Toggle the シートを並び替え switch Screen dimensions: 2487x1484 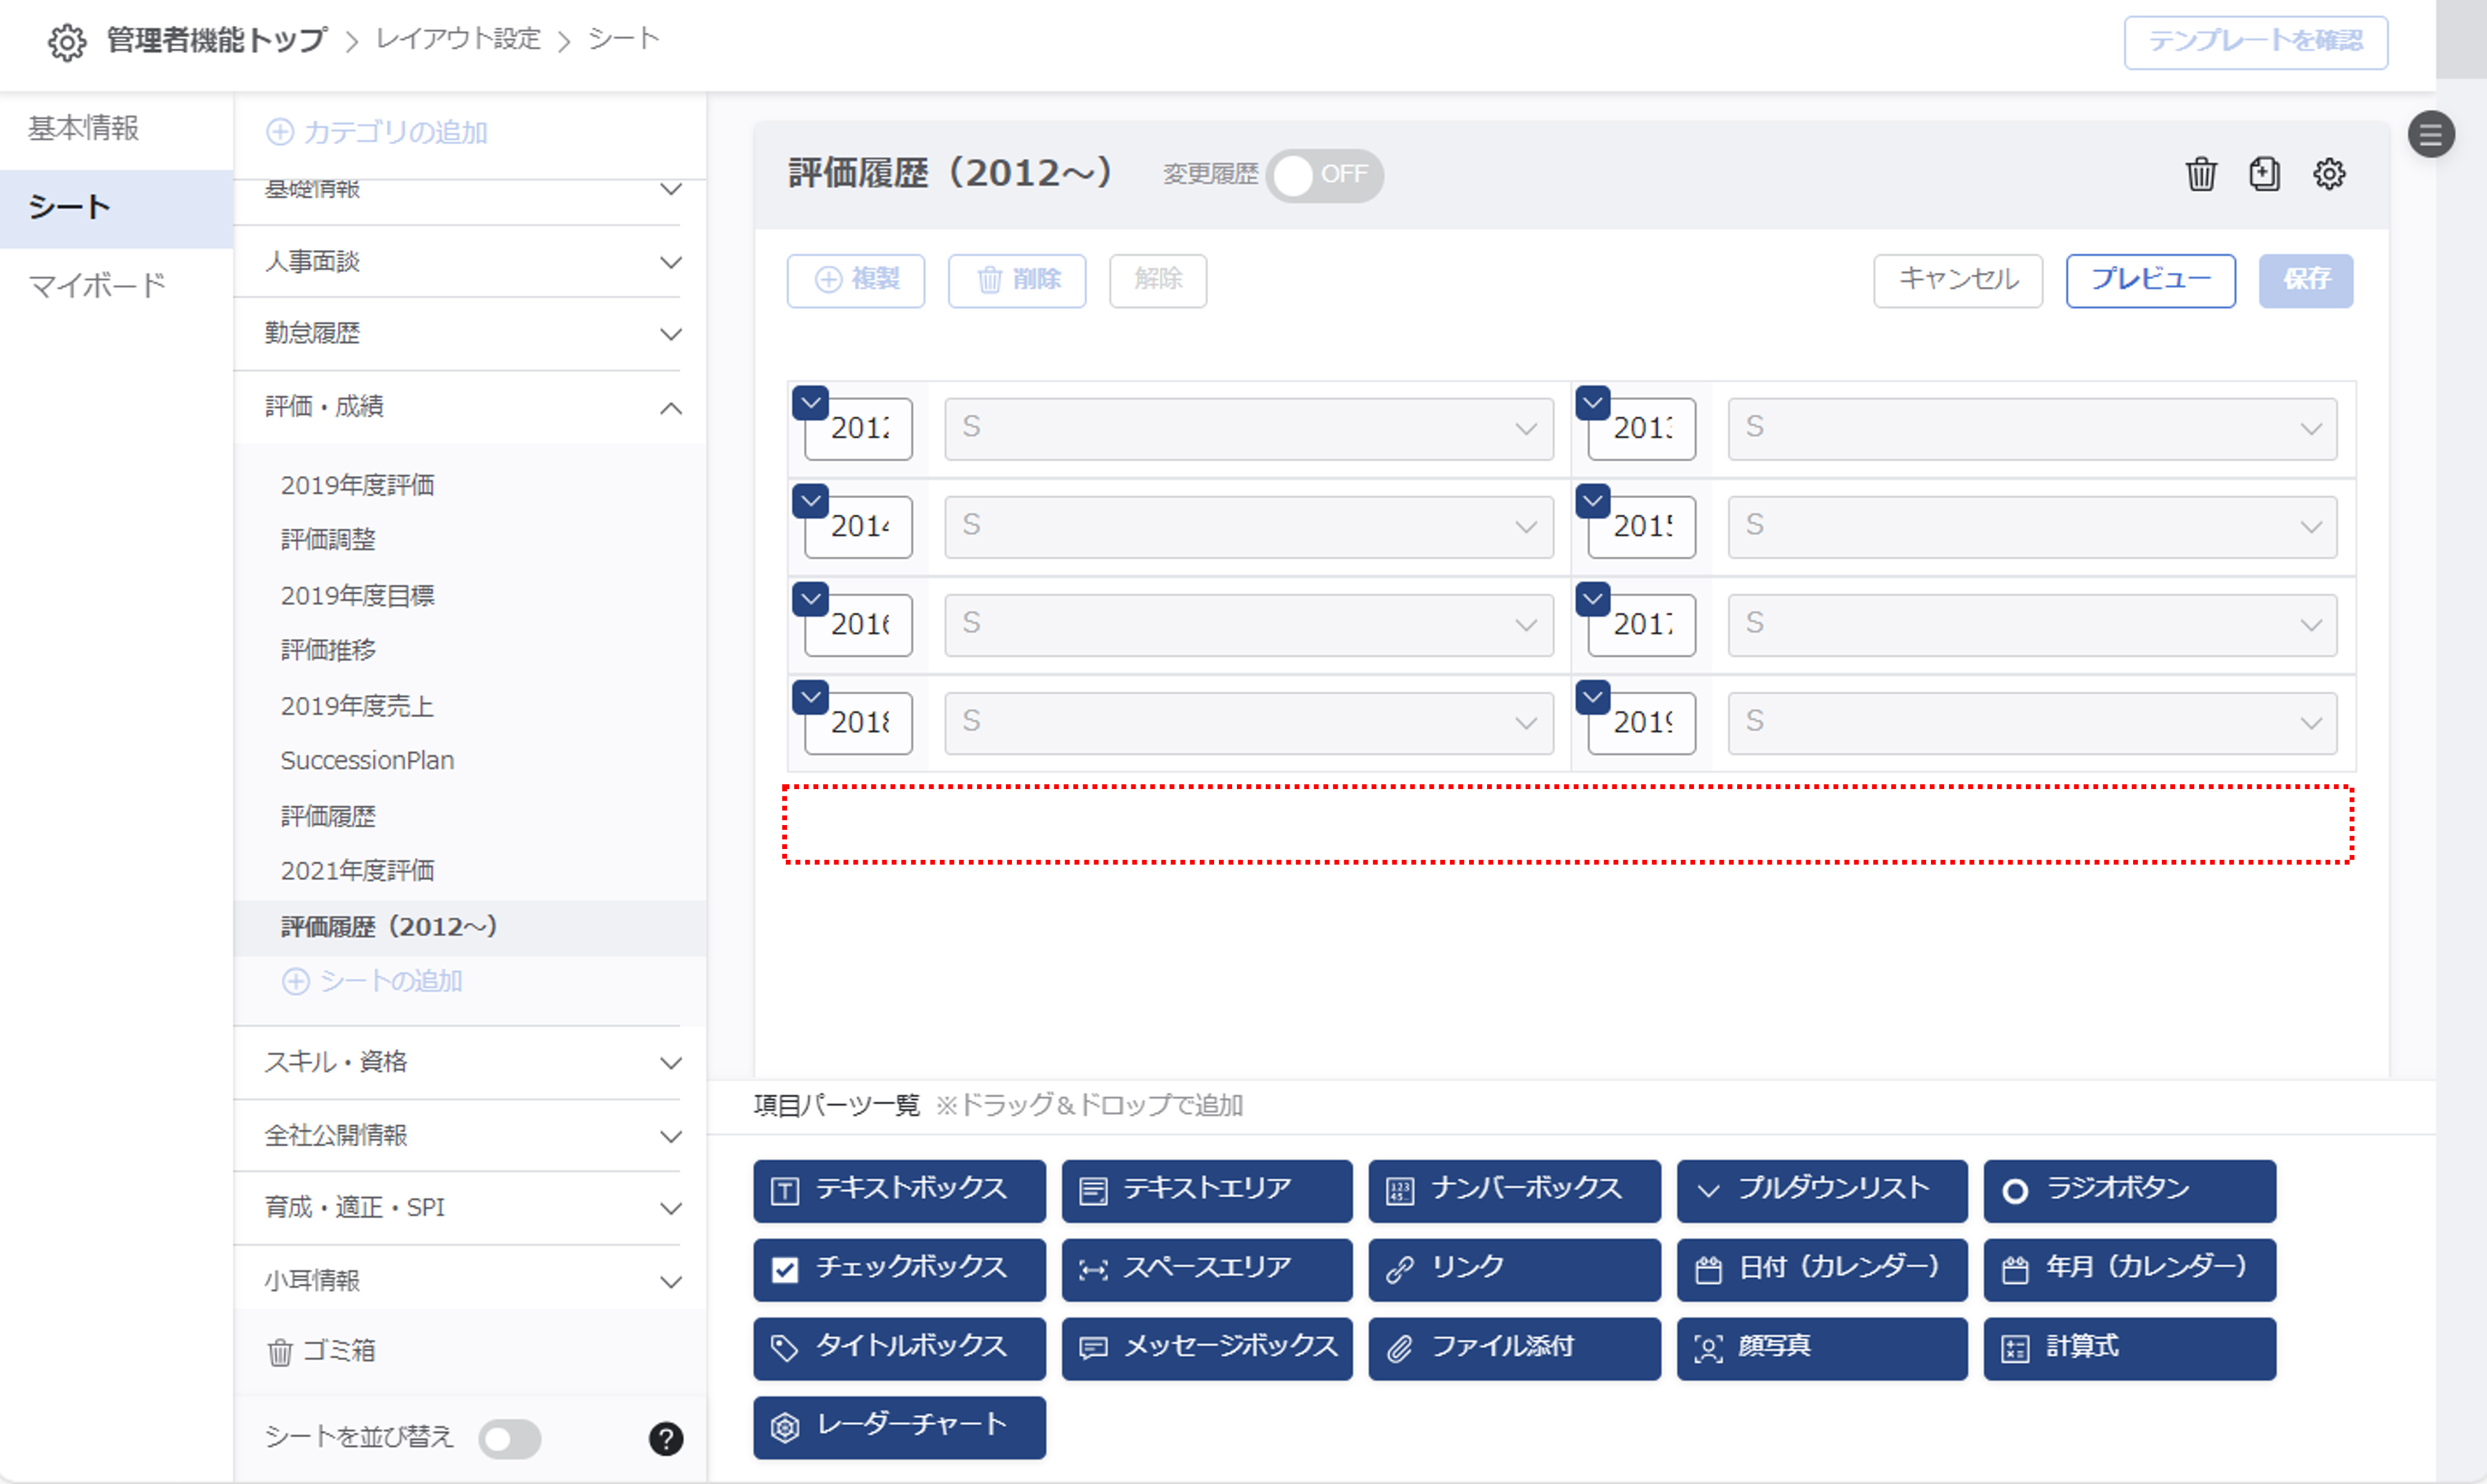pos(509,1438)
